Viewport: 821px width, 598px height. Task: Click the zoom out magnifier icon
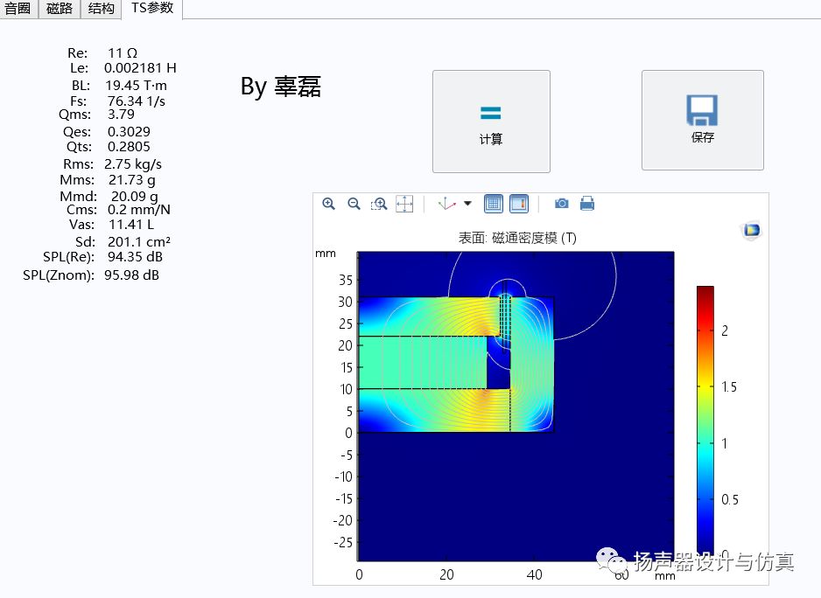354,204
